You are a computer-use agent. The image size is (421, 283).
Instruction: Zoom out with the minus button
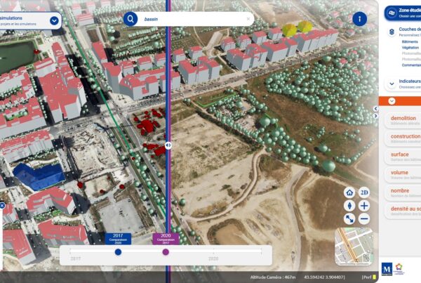tap(364, 219)
